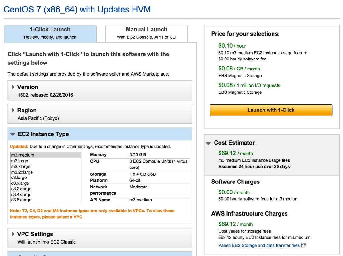343x256 pixels.
Task: Select m3.large in the instance list
Action: pos(20,161)
